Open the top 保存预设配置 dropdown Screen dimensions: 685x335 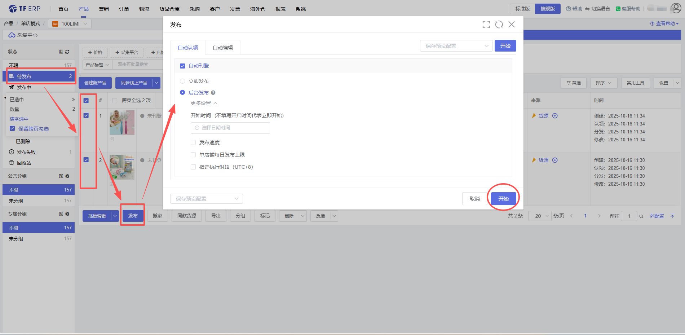pos(456,46)
